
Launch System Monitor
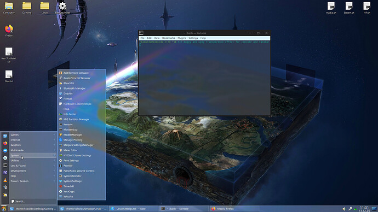pyautogui.click(x=82, y=176)
